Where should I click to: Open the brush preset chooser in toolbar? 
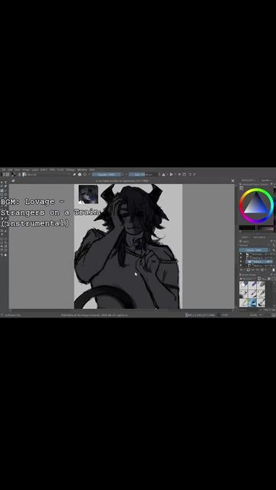25,174
